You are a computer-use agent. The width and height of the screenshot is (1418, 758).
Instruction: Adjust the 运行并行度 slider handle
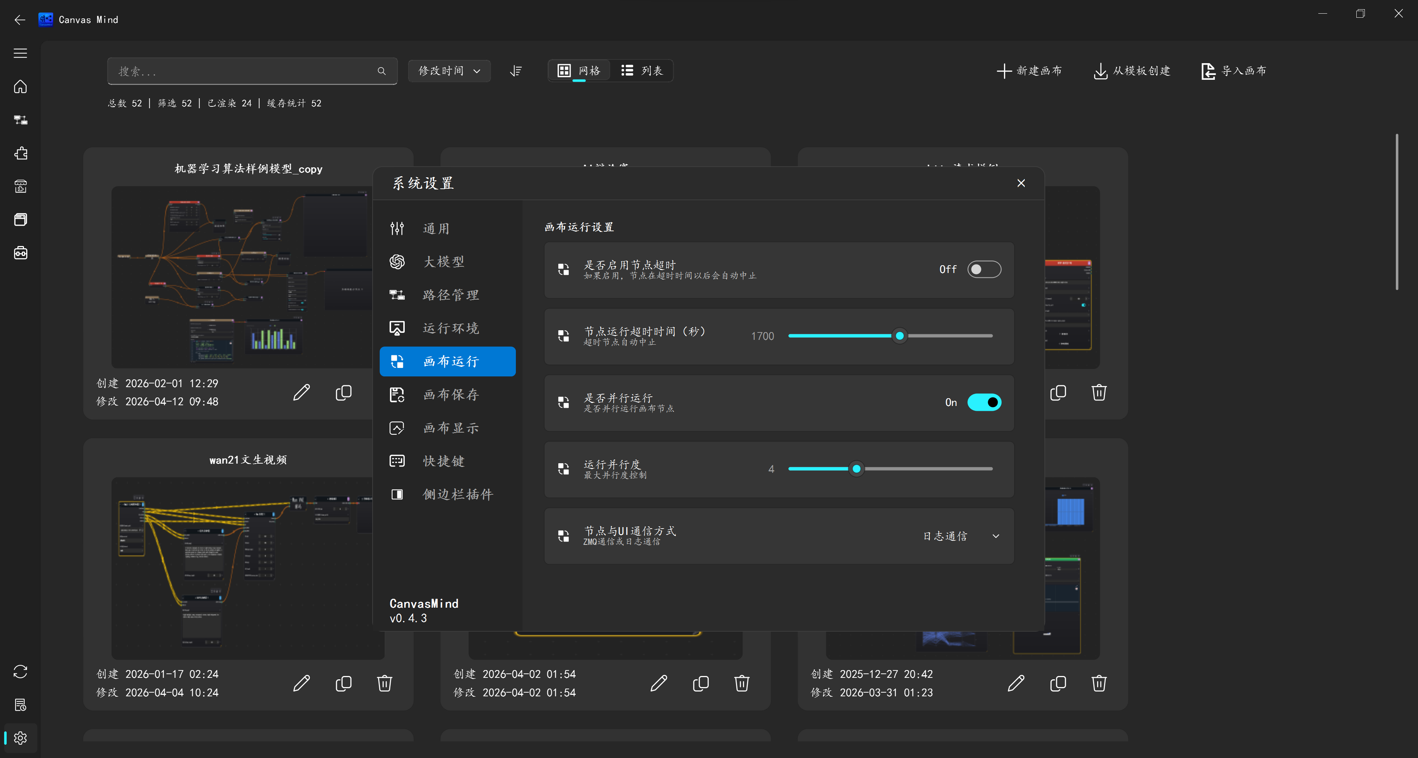(x=856, y=469)
